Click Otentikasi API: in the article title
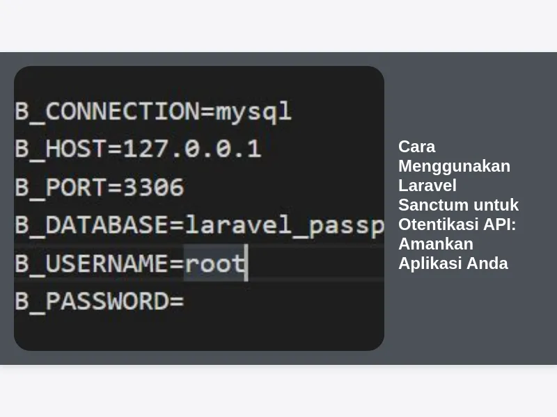The width and height of the screenshot is (557, 417). (x=457, y=224)
